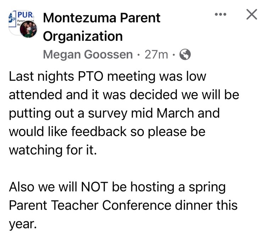Visit Megan Goossen's profile
The image size is (266, 239).
88,55
